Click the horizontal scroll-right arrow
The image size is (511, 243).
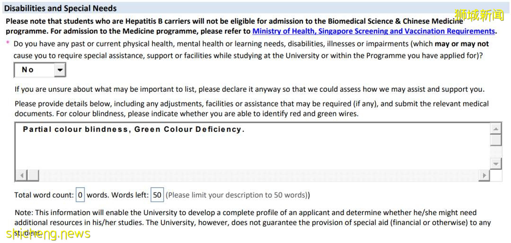[x=484, y=175]
